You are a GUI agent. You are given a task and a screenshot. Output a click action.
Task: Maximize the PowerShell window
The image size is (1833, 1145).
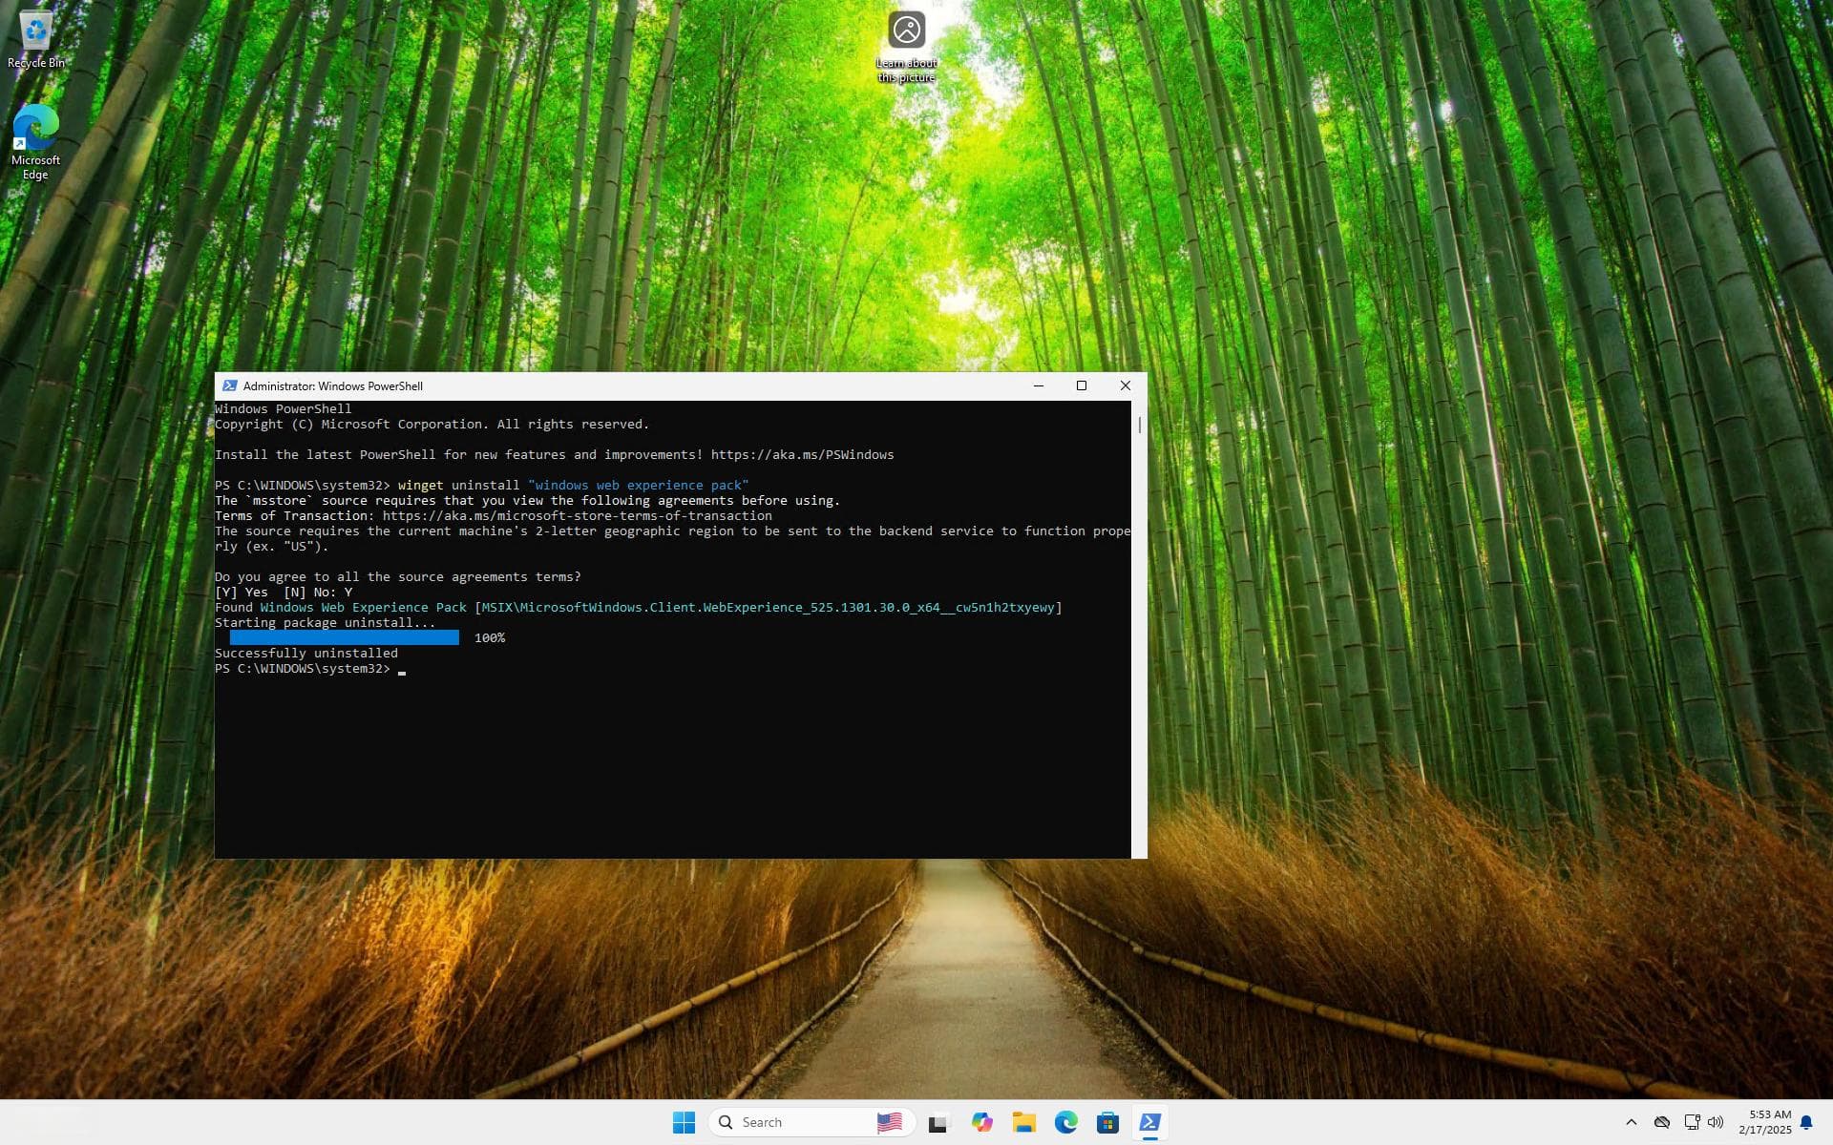(x=1082, y=385)
